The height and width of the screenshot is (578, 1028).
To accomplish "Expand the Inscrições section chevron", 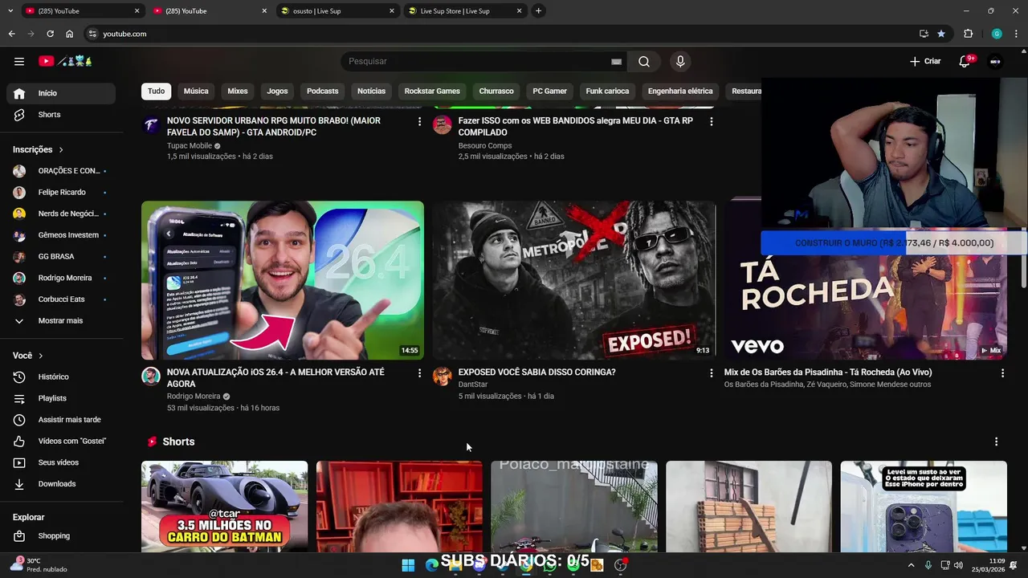I will pyautogui.click(x=60, y=150).
